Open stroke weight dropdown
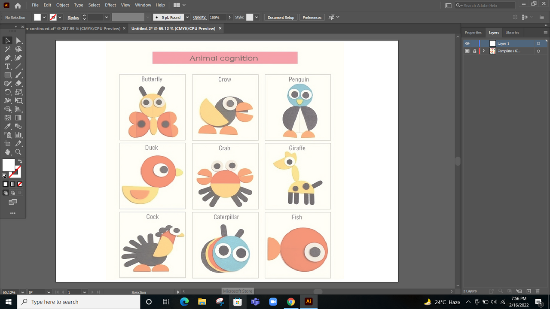Image resolution: width=550 pixels, height=309 pixels. pyautogui.click(x=106, y=17)
